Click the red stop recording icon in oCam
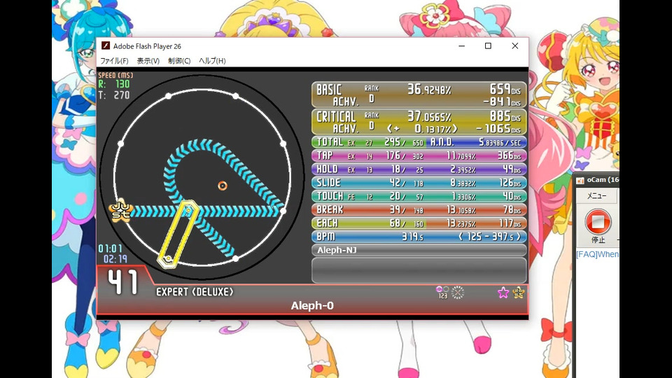Viewport: 672px width, 378px height. (x=598, y=222)
